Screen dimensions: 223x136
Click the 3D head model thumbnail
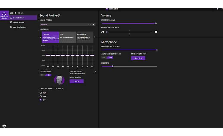pyautogui.click(x=59, y=80)
